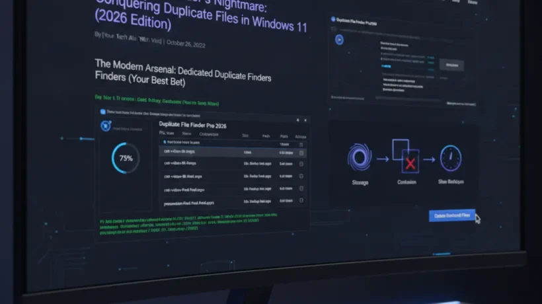Click the 'Storage' label under the swirl icon
Viewport: 542px width, 304px height.
(x=360, y=182)
